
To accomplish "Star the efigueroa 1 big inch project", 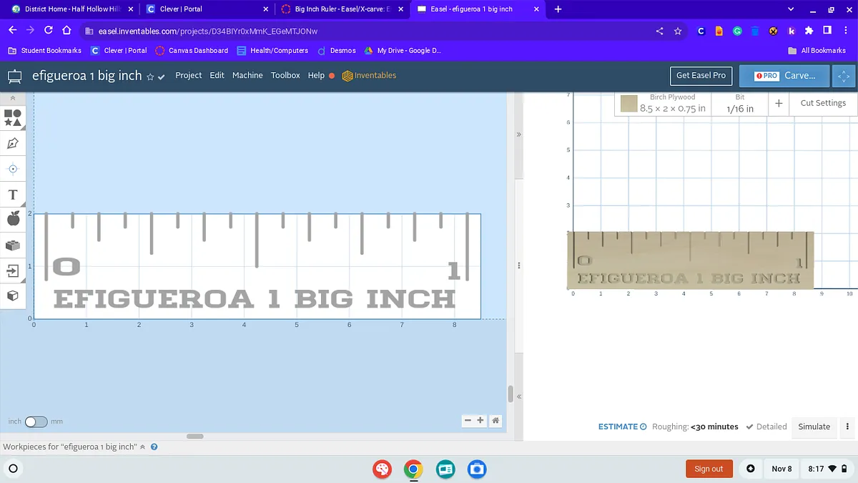I will click(150, 77).
